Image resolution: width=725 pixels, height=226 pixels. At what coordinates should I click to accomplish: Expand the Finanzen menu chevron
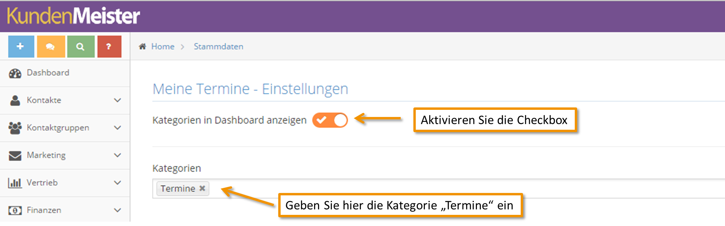tap(117, 210)
